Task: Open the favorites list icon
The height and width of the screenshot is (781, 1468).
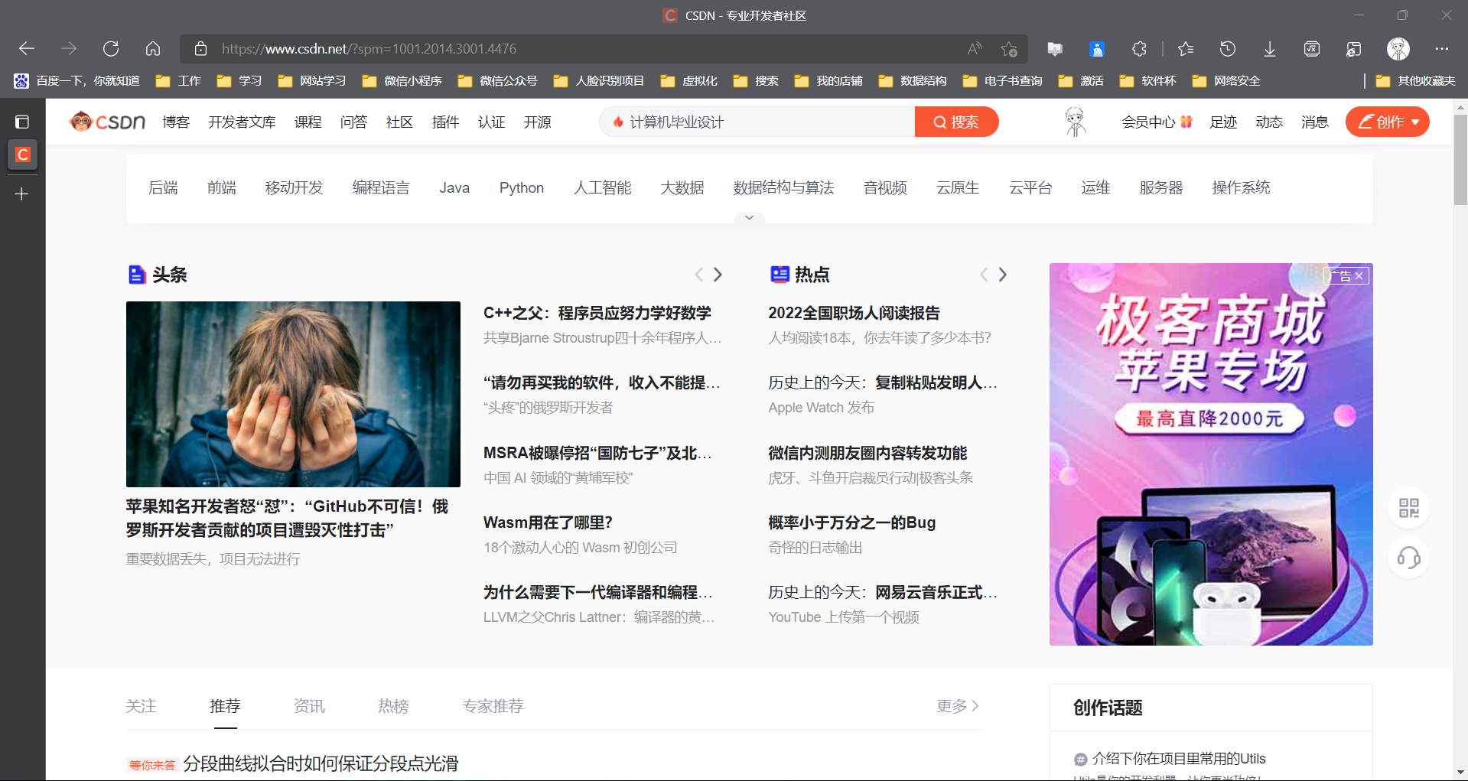Action: [1186, 49]
